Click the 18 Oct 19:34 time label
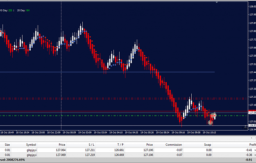This screenshot has width=256, height=163. click(23, 133)
